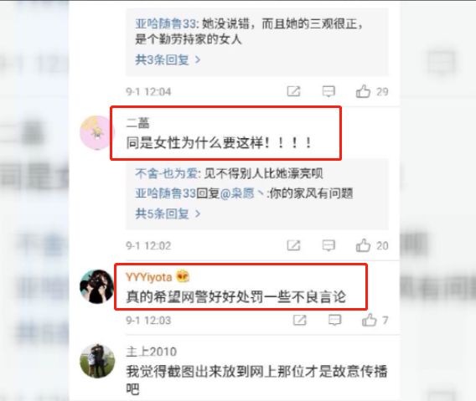Viewport: 476px width, 401px height.
Task: Expand 共3条回复 replies
Action: [168, 59]
